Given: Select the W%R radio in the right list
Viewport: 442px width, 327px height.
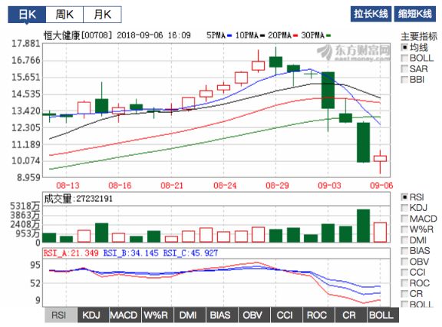Looking at the screenshot, I should pos(404,230).
